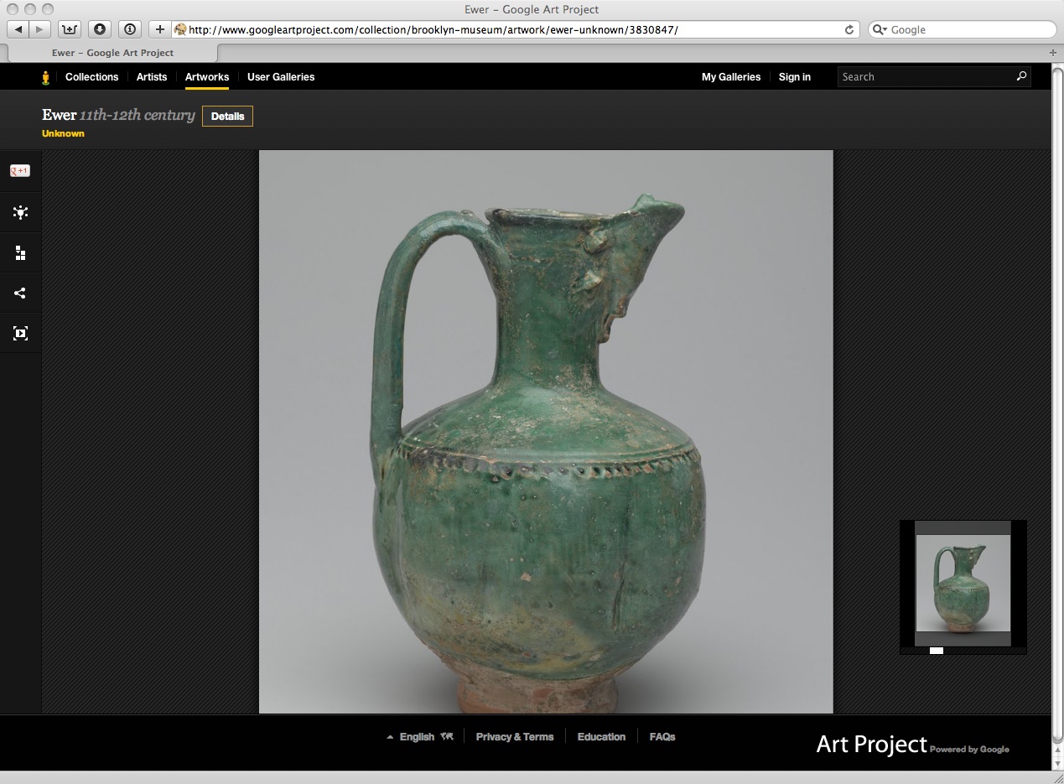Click the main ewer artwork image

pos(546,432)
